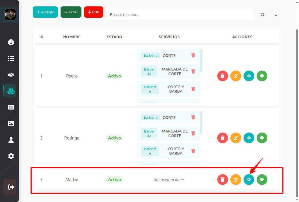Click Pedro's MARCADA DE CORTE service label
The height and width of the screenshot is (202, 299).
pos(175,71)
